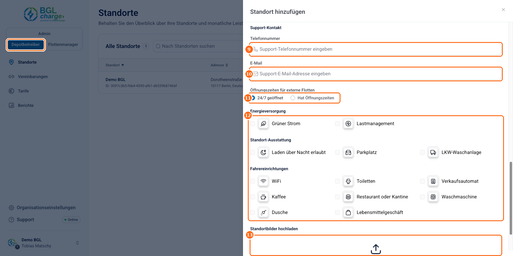Image resolution: width=513 pixels, height=256 pixels.
Task: Click the BGL charge logo
Action: click(x=44, y=14)
